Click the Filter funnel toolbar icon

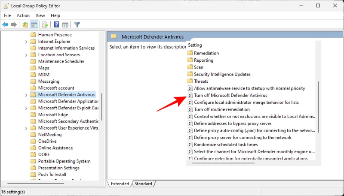77,25
